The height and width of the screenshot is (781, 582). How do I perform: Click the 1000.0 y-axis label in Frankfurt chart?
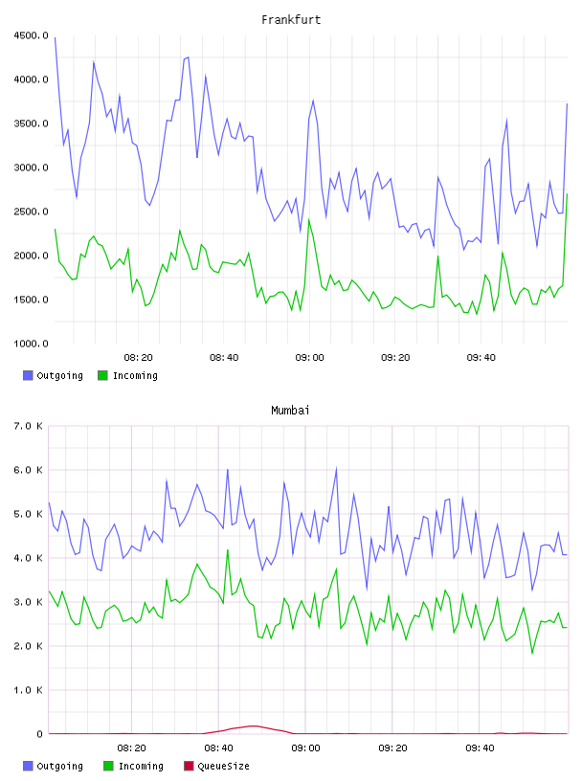pyautogui.click(x=31, y=344)
